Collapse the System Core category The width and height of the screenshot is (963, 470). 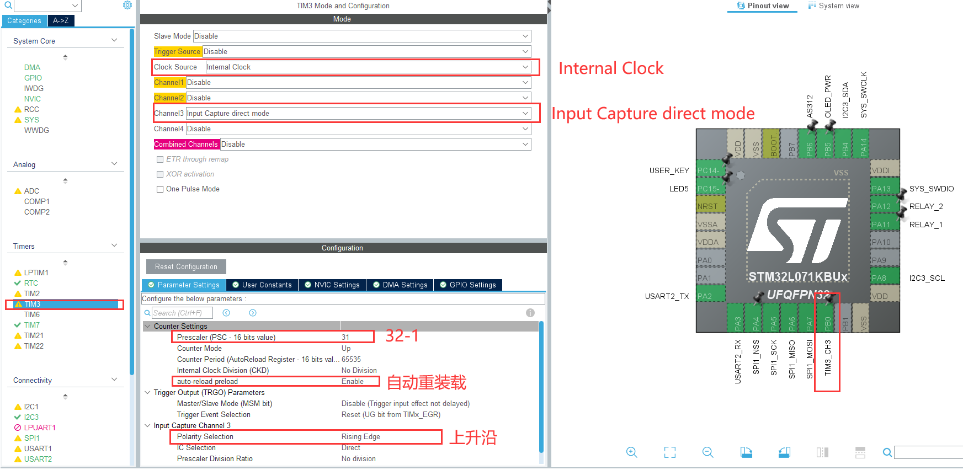(x=114, y=40)
